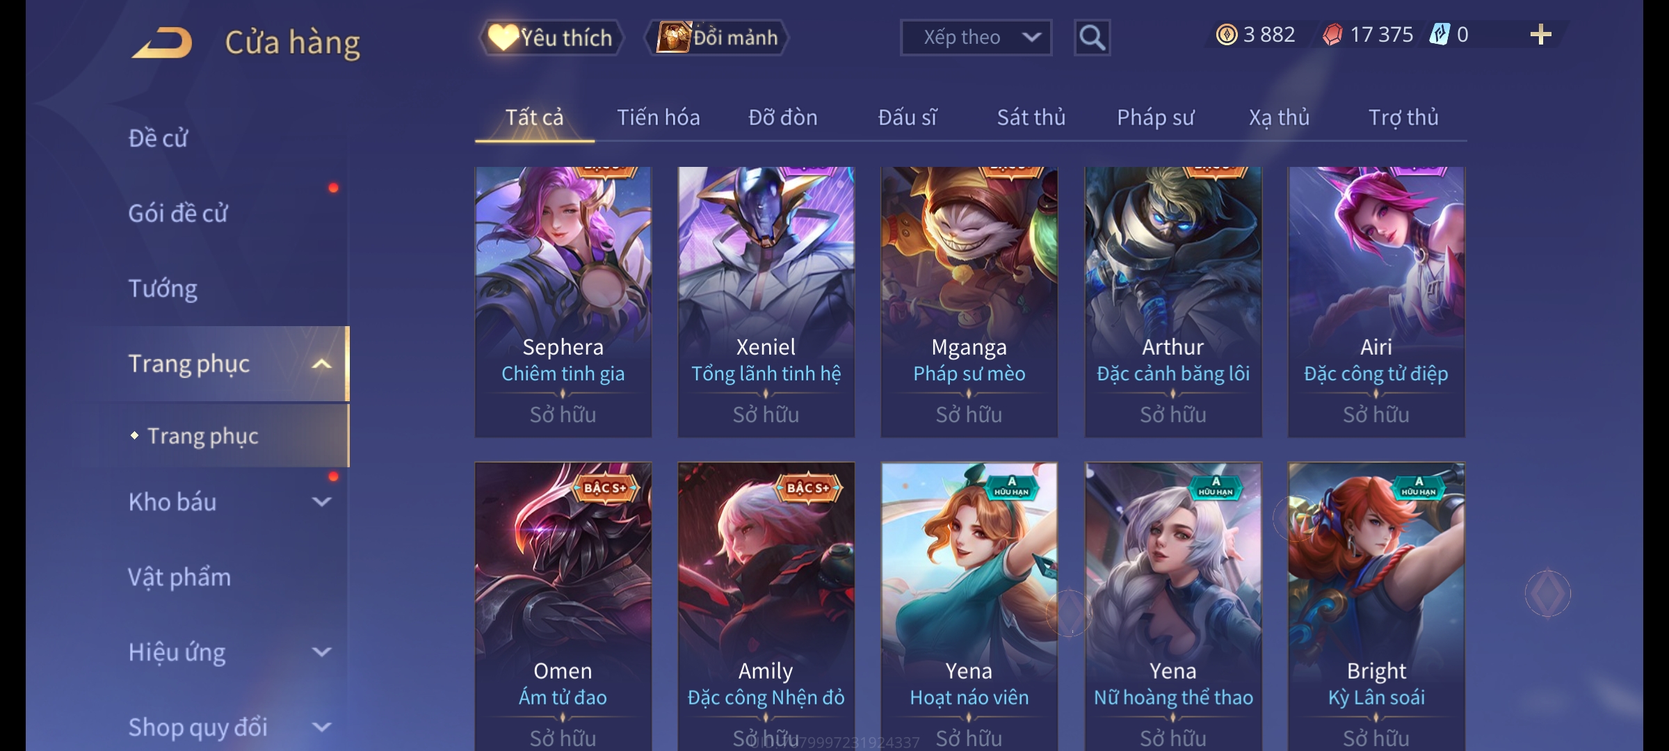The width and height of the screenshot is (1669, 751).
Task: Tap the red ruby gem icon
Action: (x=1332, y=35)
